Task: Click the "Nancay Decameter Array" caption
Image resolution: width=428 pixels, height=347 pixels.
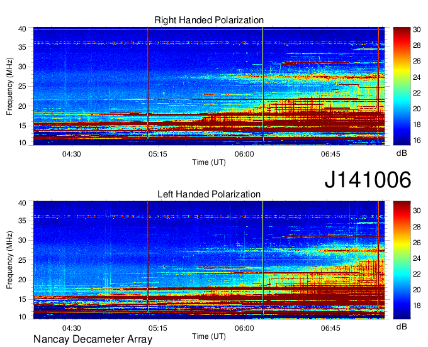Action: click(93, 339)
